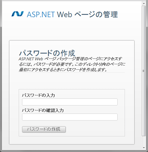
Task: Focus the パスワードの確認入力 text box
Action: pyautogui.click(x=70, y=117)
